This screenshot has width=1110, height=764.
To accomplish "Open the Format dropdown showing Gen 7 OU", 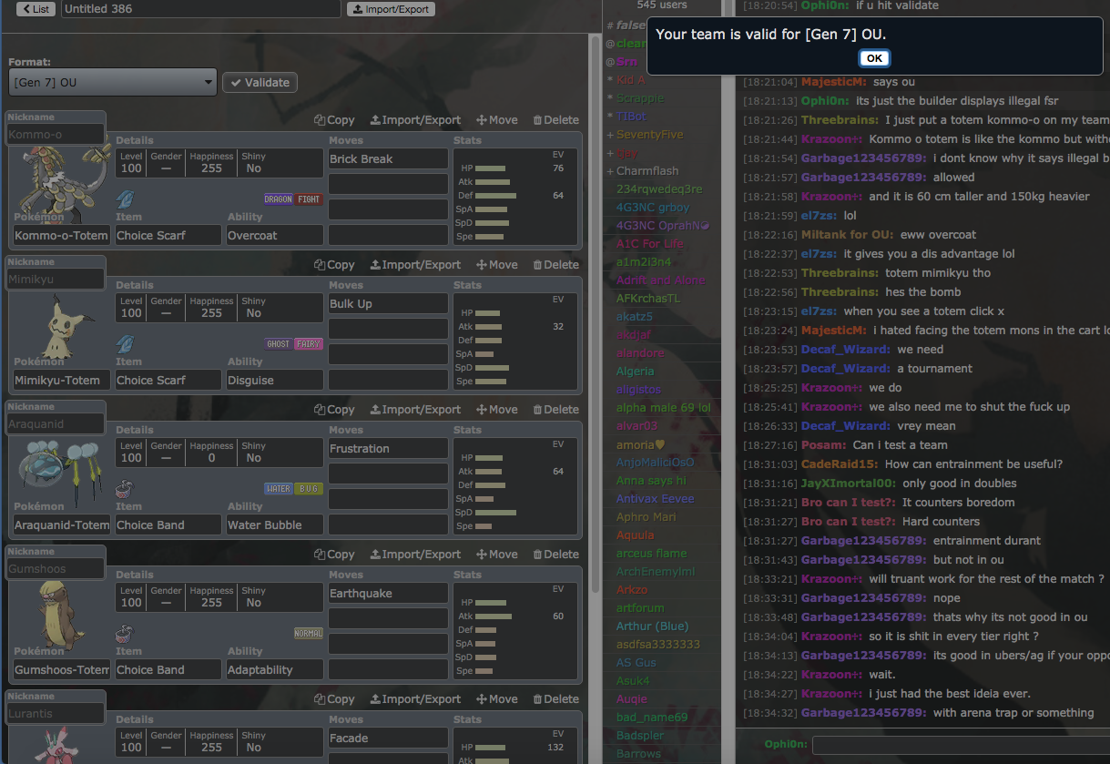I will pyautogui.click(x=113, y=82).
